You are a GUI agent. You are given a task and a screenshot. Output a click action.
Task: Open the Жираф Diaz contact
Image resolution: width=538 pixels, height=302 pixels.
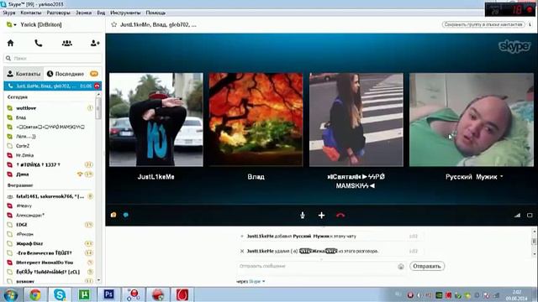pos(29,243)
